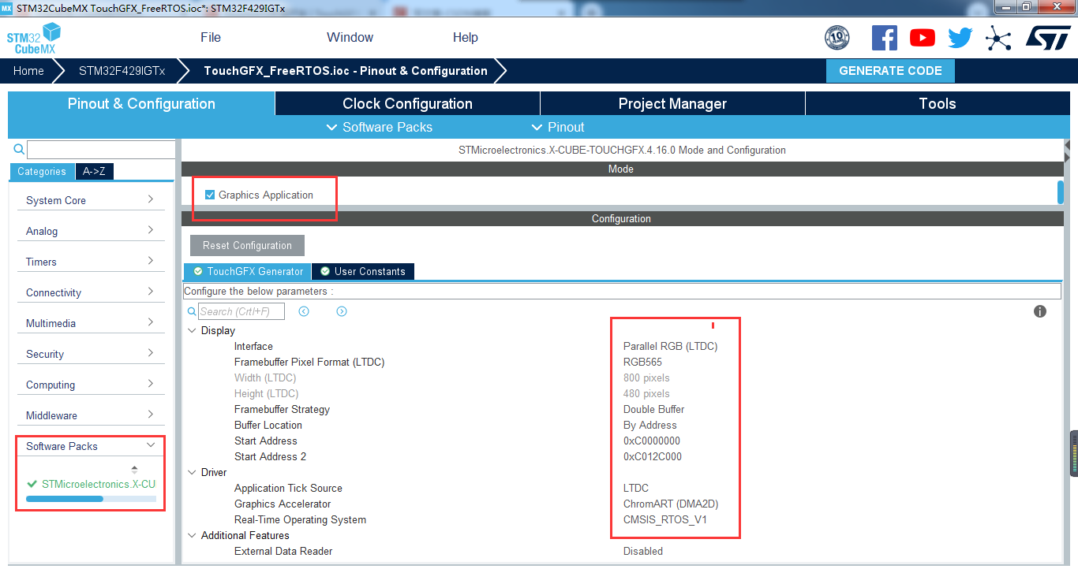Open the Software Packs dropdown menu

pos(380,127)
